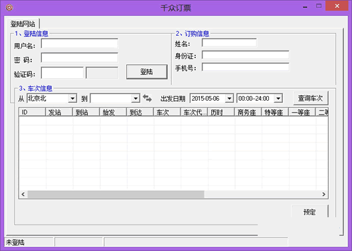The image size is (352, 251).
Task: Switch to the 登陆网站 tab
Action: point(23,24)
